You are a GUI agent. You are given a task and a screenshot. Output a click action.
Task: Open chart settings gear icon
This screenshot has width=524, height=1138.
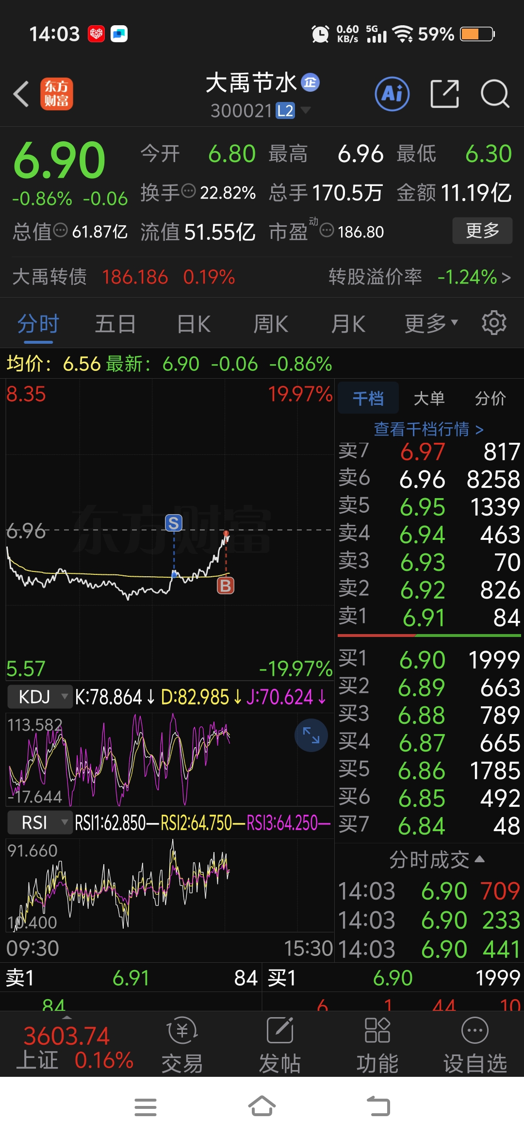(494, 323)
